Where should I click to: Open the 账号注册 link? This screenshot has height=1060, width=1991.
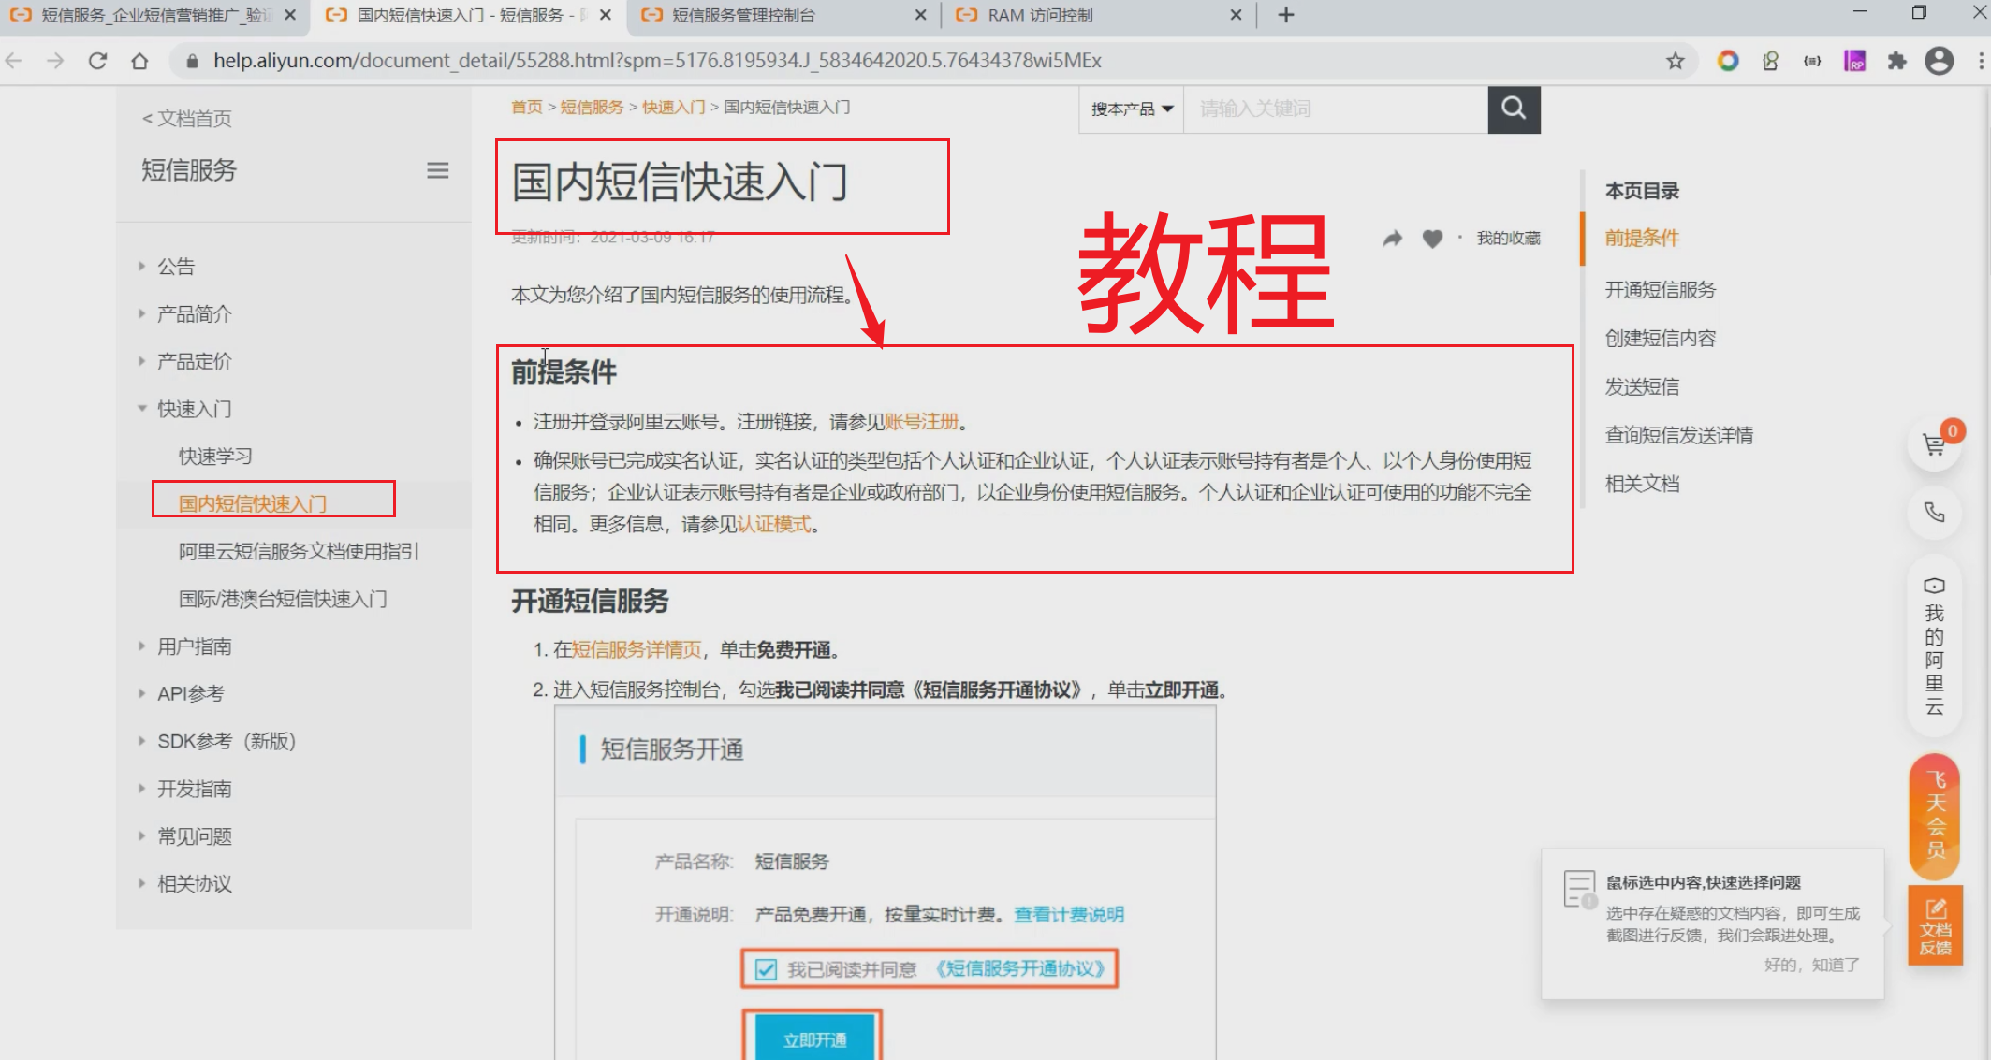click(921, 422)
